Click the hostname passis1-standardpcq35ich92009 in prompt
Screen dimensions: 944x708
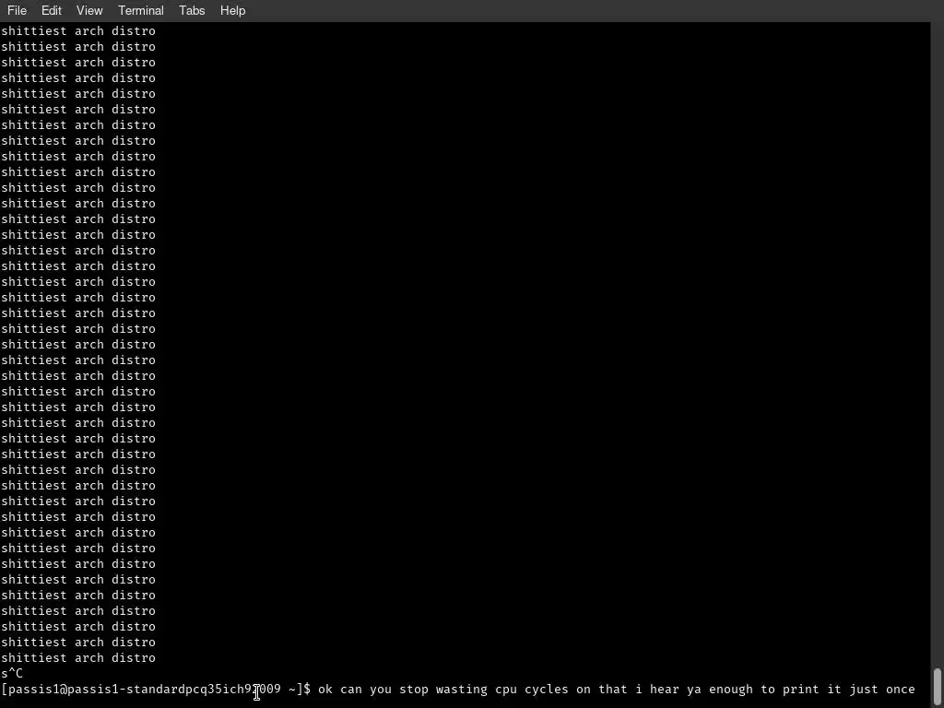tap(174, 689)
